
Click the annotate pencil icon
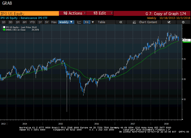pyautogui.click(x=169, y=22)
